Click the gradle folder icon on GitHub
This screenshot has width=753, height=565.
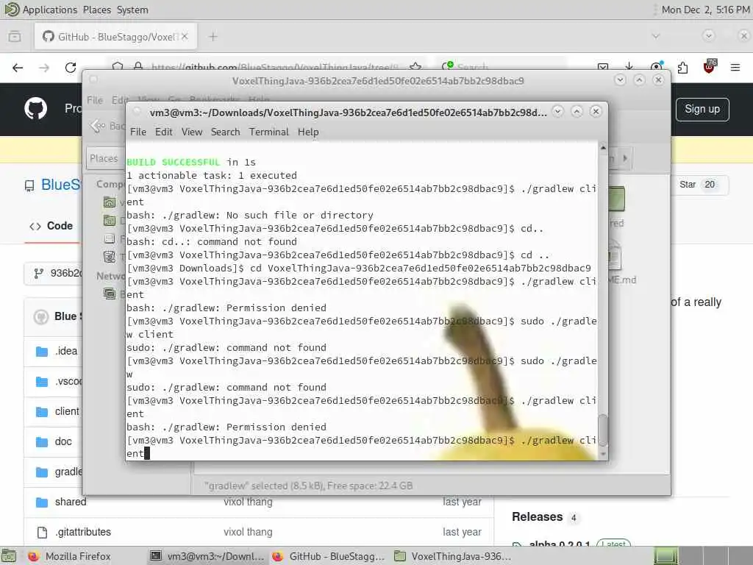tap(42, 472)
